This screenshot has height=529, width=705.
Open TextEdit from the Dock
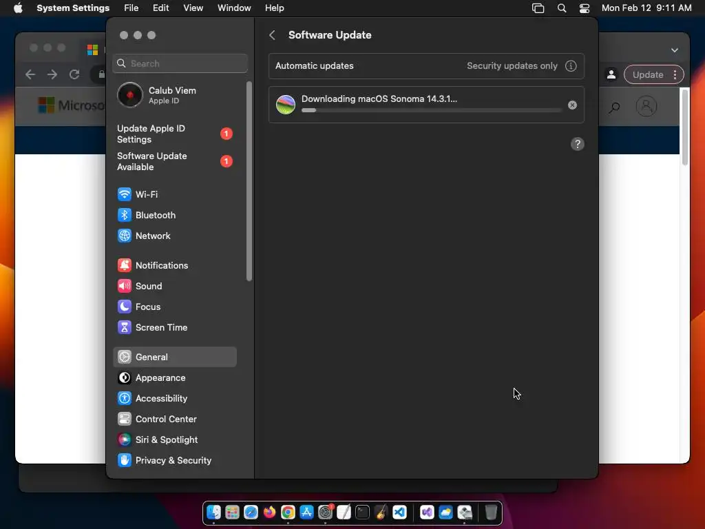(344, 512)
